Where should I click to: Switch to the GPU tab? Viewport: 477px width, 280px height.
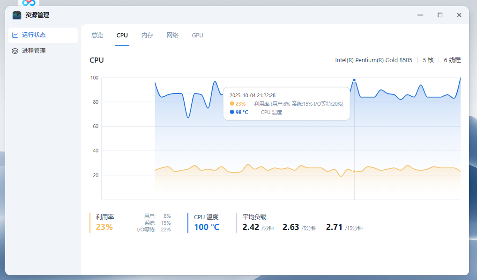tap(197, 35)
